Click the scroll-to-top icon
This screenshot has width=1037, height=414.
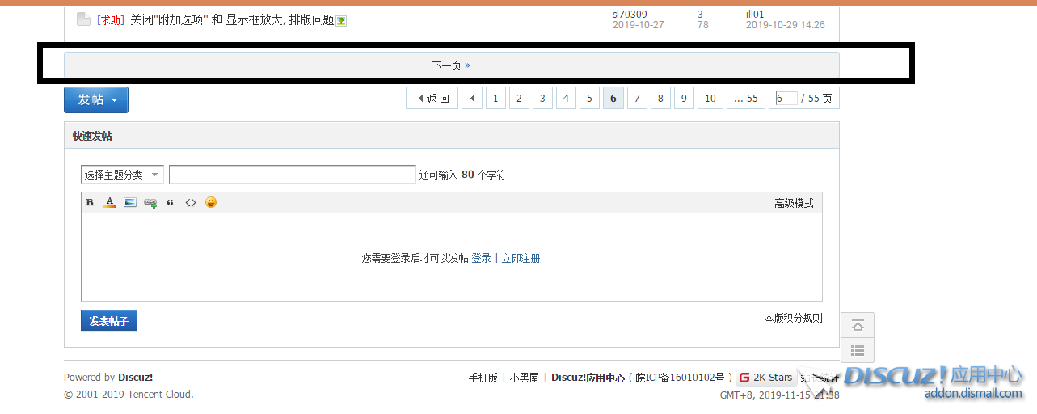858,325
